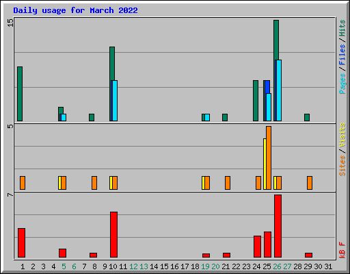Select the small red KB bar for day 21
Screen dimensions: 350x274
tap(226, 256)
